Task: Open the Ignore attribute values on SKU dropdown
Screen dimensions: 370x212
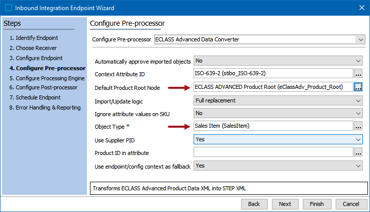Action: [x=278, y=113]
